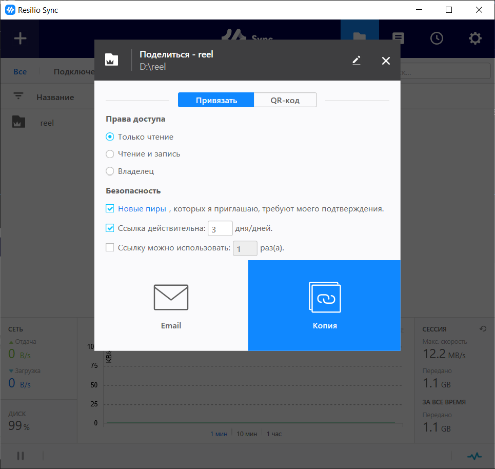This screenshot has height=469, width=495.
Task: Click the pencil edit icon in dialog header
Action: pos(357,61)
